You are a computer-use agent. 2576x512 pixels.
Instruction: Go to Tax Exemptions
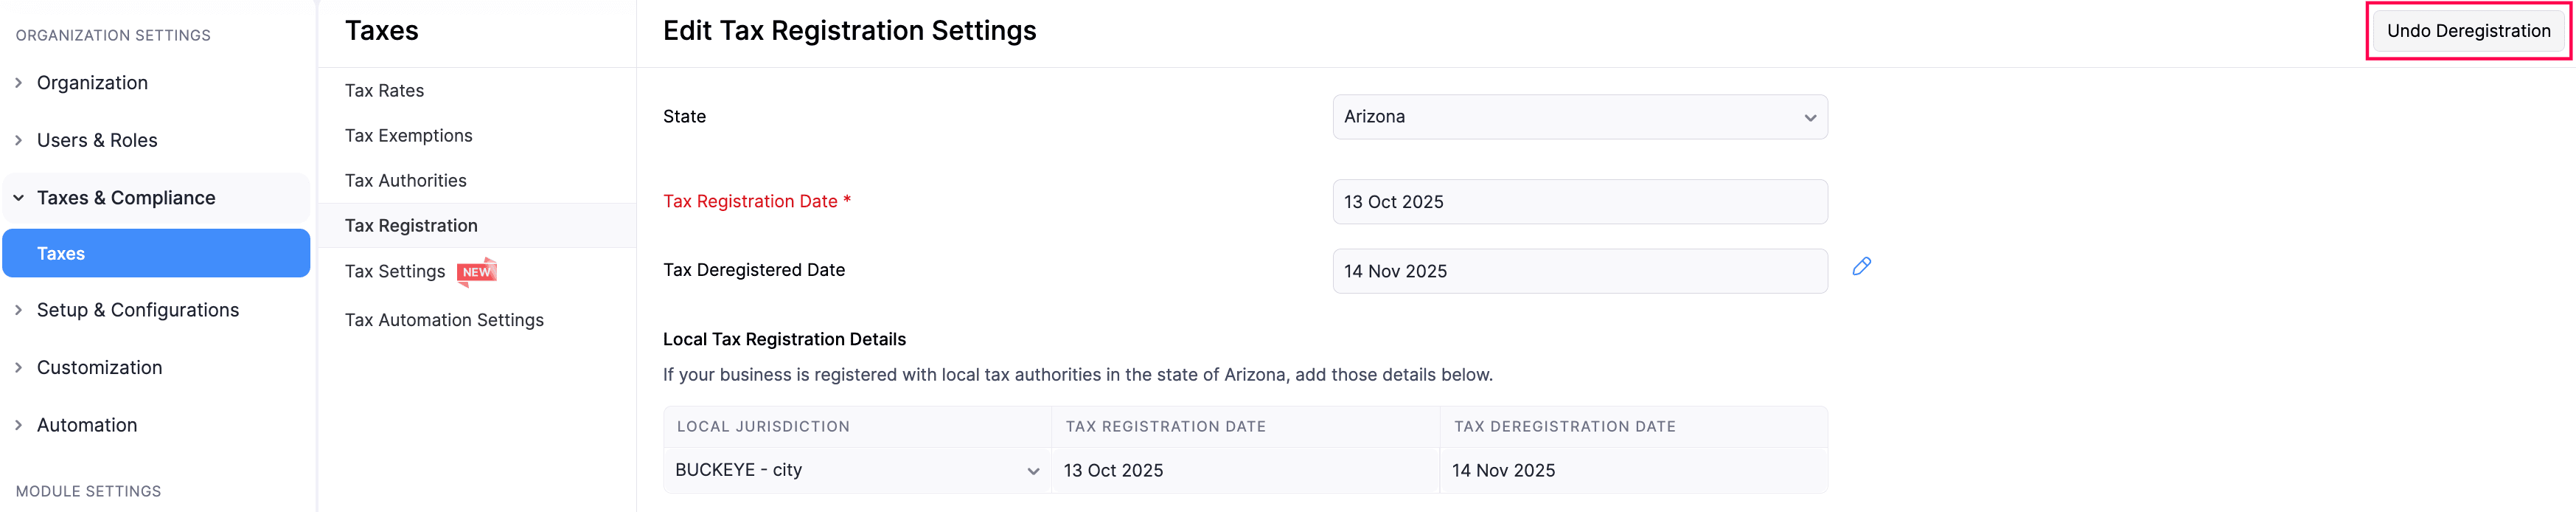pos(408,136)
